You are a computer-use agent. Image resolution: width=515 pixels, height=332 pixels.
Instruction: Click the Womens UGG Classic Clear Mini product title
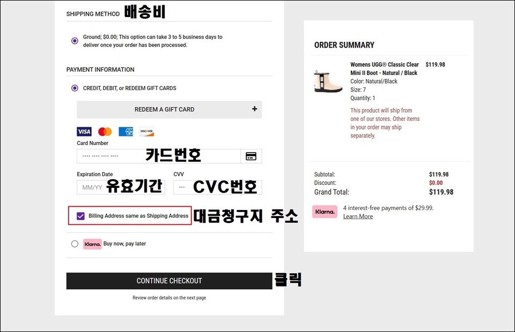pos(385,69)
